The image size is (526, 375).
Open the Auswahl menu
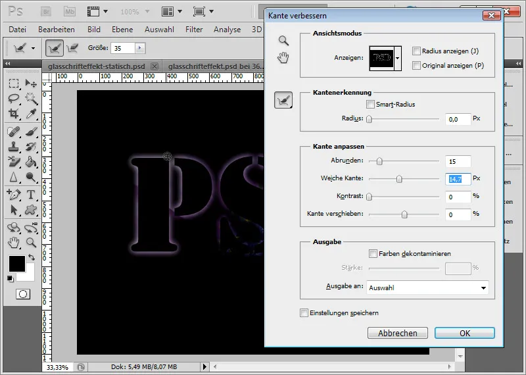click(159, 30)
